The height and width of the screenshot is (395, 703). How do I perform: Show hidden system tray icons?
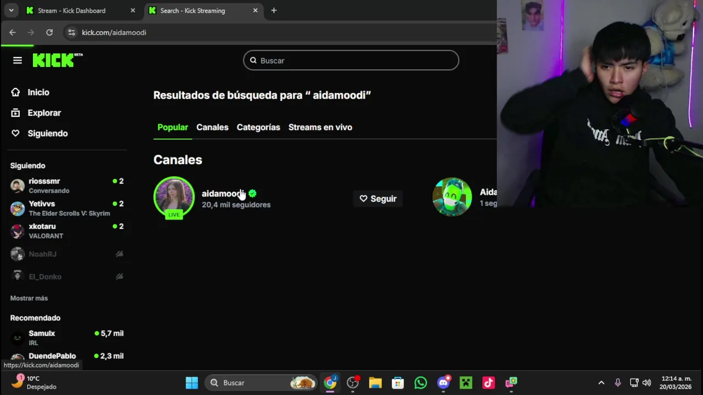click(x=601, y=382)
